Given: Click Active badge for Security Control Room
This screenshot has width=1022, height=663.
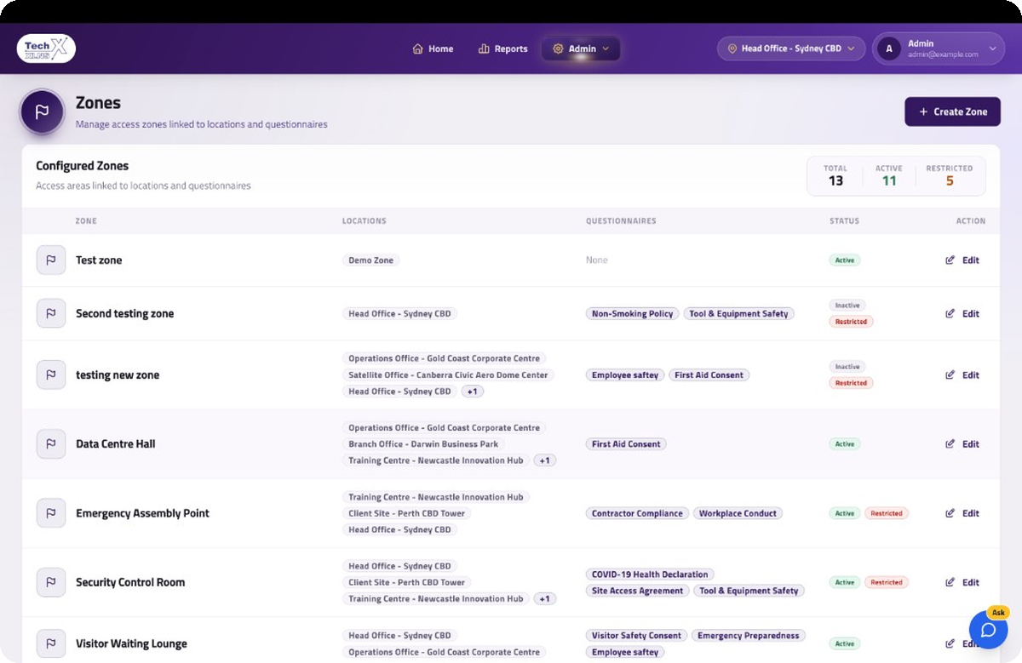Looking at the screenshot, I should click(845, 582).
